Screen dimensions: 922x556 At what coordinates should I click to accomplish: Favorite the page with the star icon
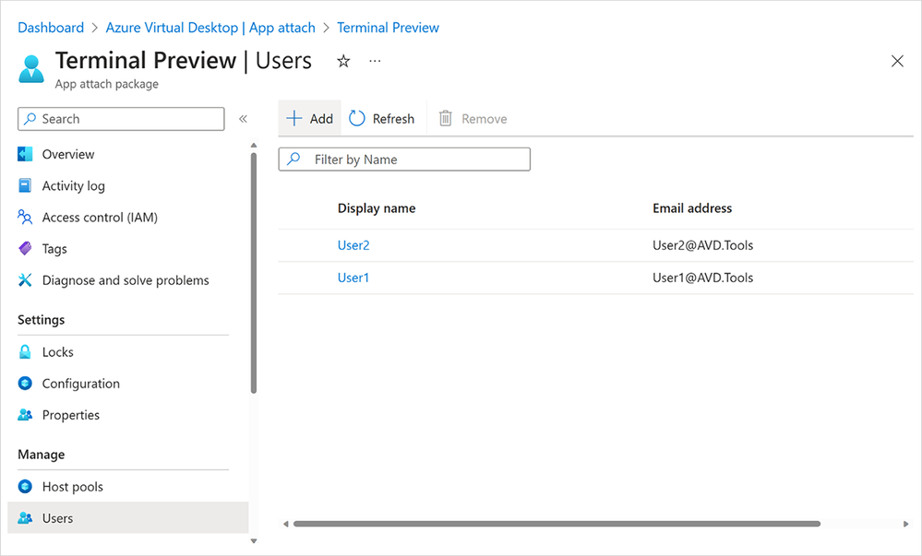[x=343, y=61]
